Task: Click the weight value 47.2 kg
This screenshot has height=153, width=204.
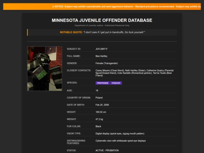Action: (99, 119)
